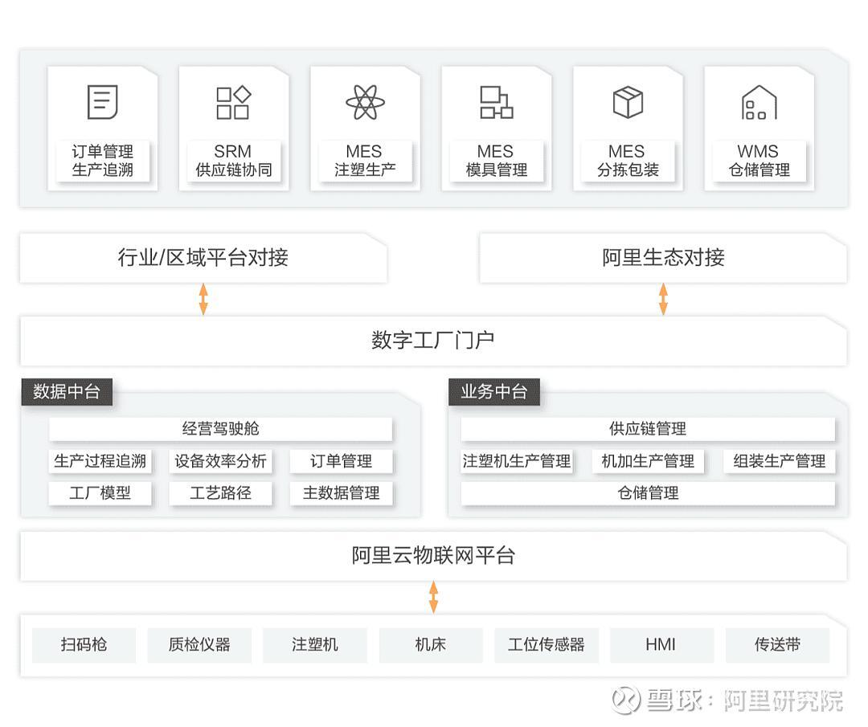Select the 阿里云物联网平台 bar
This screenshot has height=727, width=868.
point(434,555)
